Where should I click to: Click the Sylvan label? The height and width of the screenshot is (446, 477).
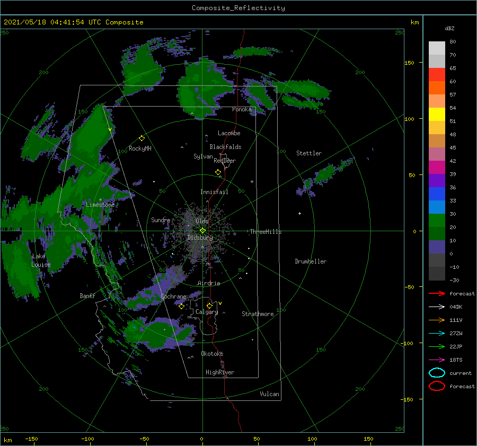pos(203,156)
